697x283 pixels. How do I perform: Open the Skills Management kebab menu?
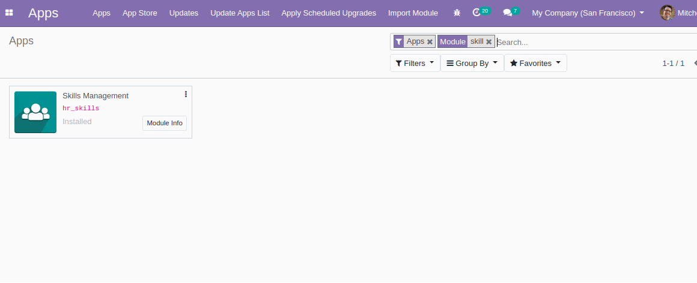[x=186, y=94]
